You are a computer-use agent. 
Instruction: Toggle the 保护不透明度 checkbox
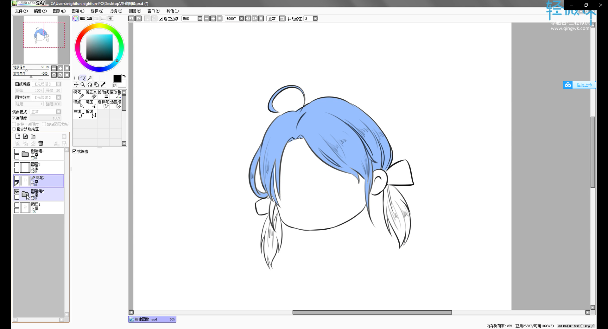tap(14, 124)
